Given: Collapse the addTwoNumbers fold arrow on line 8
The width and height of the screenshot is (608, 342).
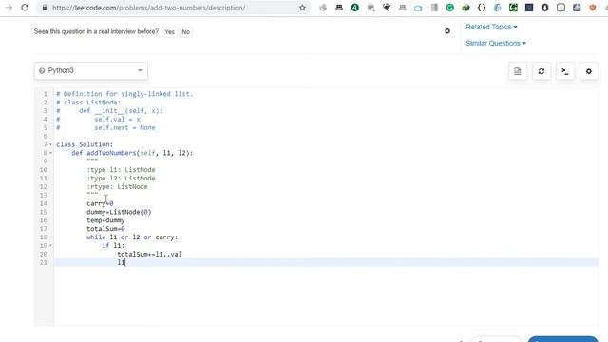Looking at the screenshot, I should [x=50, y=153].
